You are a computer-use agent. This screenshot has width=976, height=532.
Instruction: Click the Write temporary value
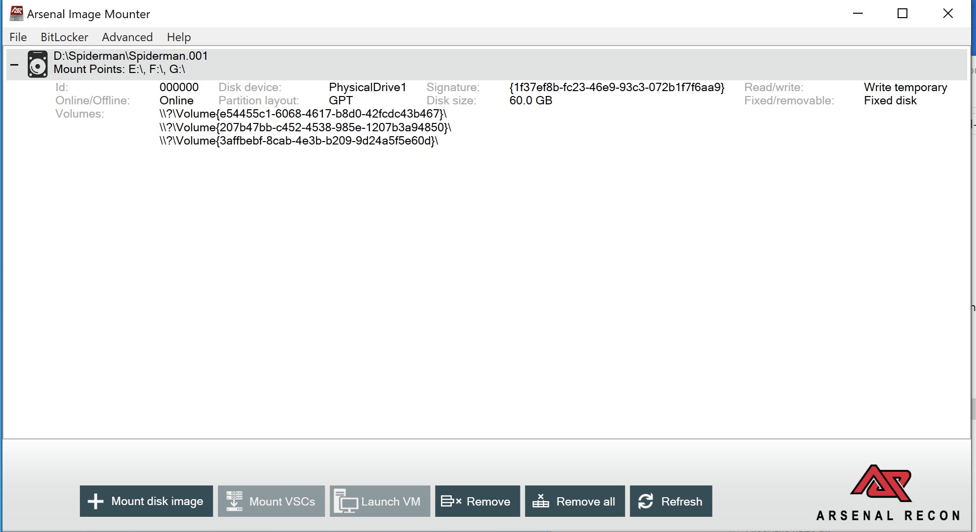click(x=905, y=87)
